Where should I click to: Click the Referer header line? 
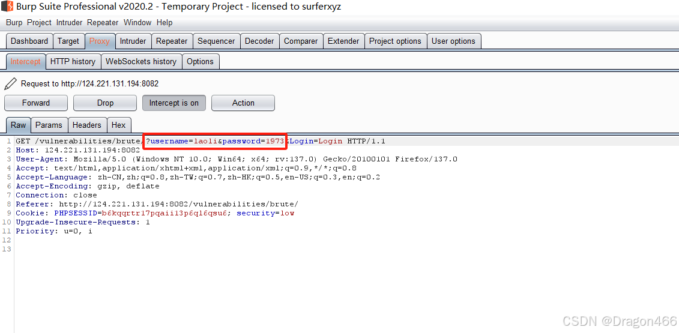(157, 205)
